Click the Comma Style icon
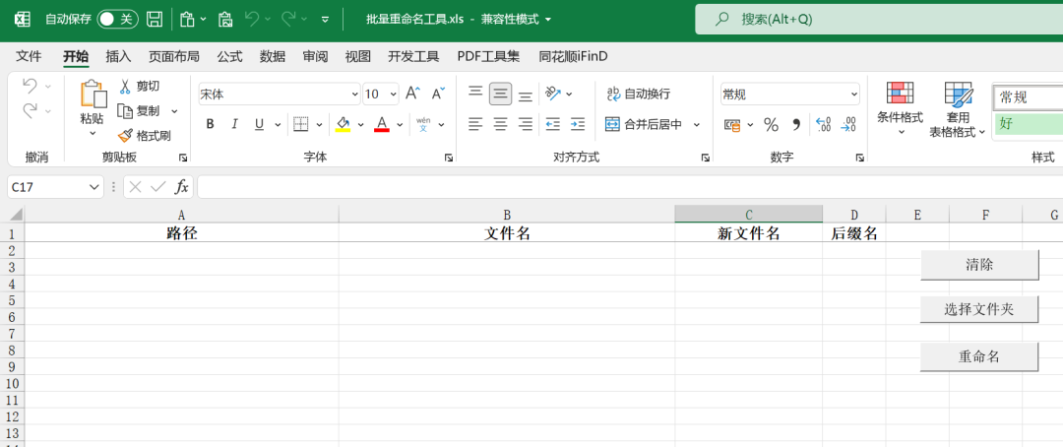The height and width of the screenshot is (447, 1063). point(796,125)
